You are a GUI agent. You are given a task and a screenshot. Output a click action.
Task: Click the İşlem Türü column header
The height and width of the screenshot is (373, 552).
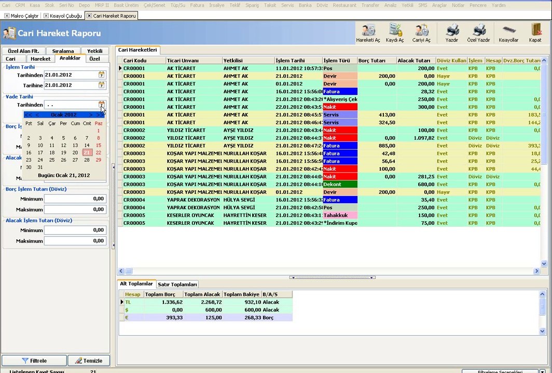tap(340, 61)
